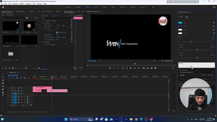Screen dimensions: 217x122
Task: Toggle Scale animation stopwatch
Action: coord(45,28)
